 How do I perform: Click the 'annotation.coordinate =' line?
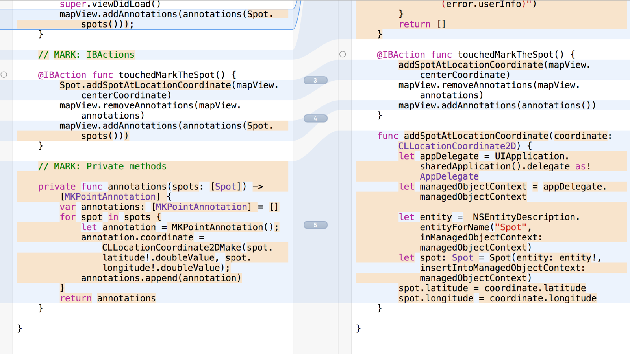tap(143, 238)
